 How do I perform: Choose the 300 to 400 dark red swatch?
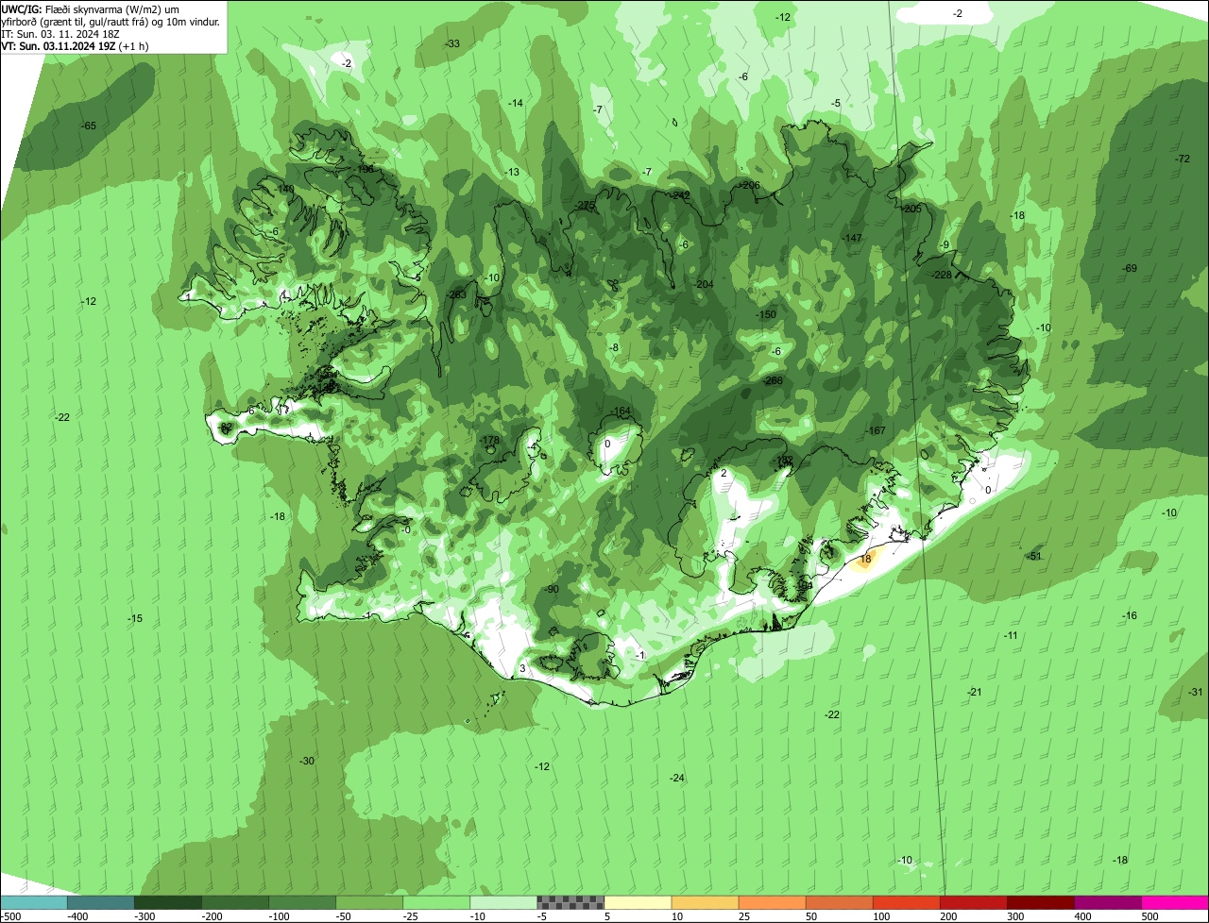click(x=1040, y=902)
